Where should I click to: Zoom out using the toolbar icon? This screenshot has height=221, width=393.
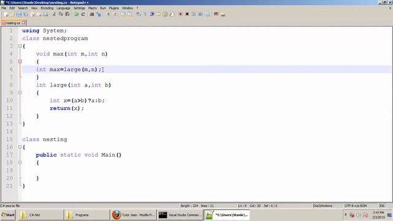[115, 14]
